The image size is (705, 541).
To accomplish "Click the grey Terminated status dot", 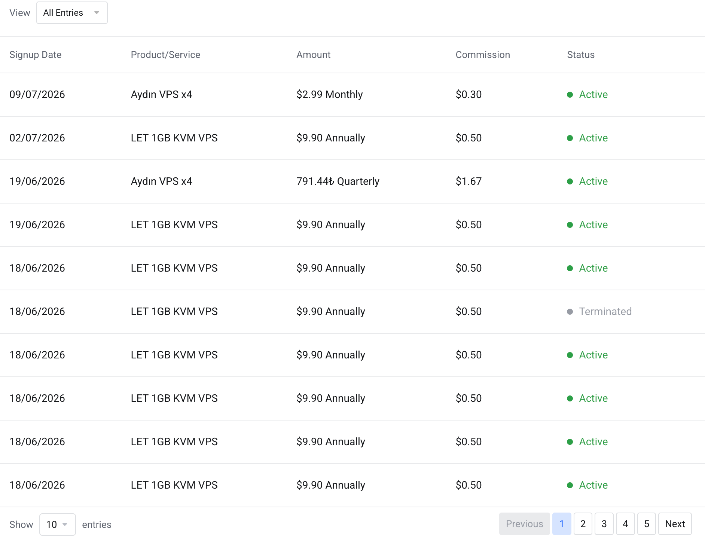I will pos(570,312).
